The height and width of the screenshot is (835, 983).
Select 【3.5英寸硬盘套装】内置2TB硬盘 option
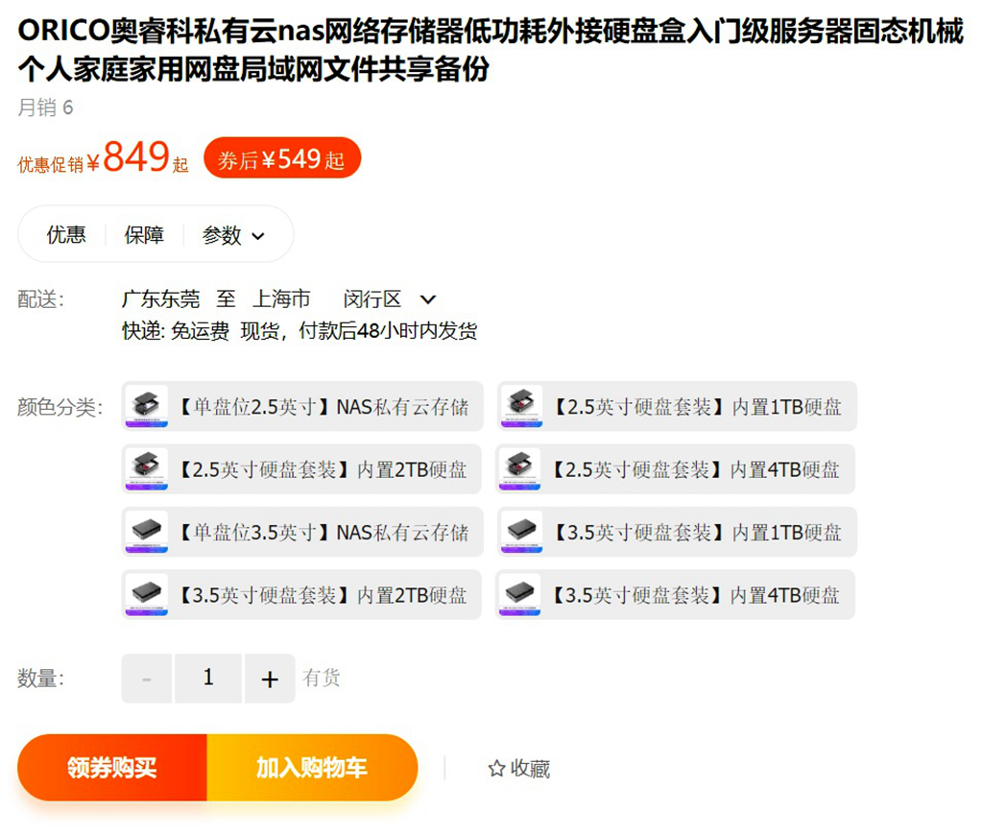(x=302, y=594)
